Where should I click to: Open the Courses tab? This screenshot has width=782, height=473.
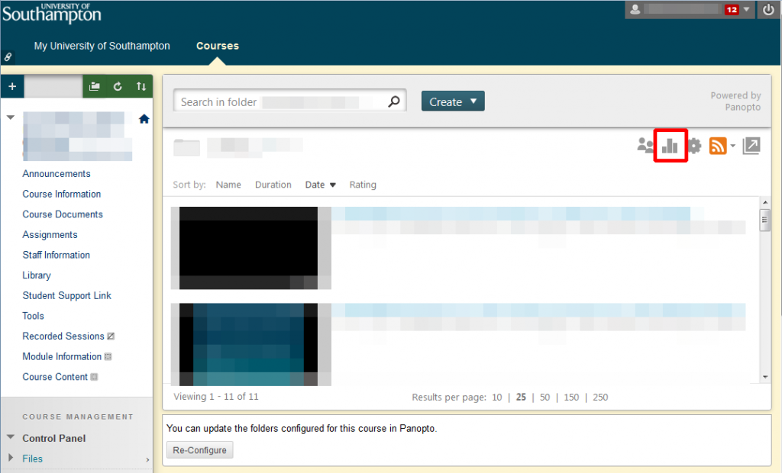pos(218,46)
